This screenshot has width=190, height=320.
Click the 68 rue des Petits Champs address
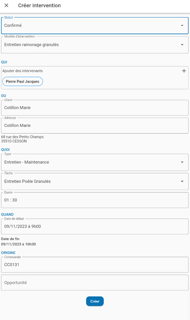(22, 137)
